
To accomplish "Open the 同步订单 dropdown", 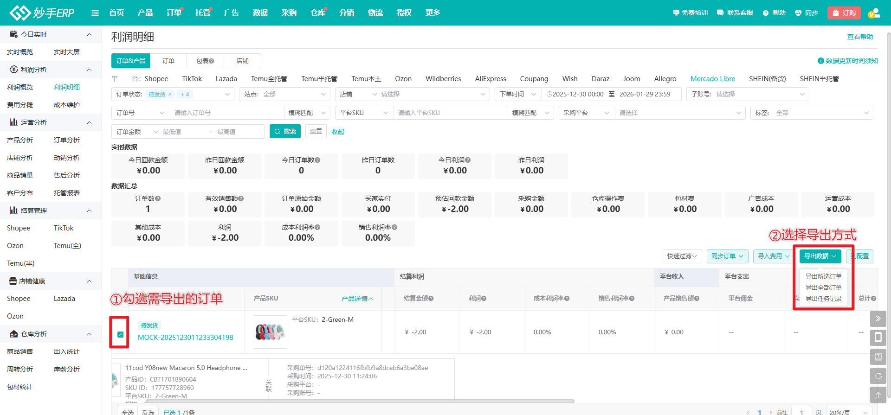I will pyautogui.click(x=727, y=256).
